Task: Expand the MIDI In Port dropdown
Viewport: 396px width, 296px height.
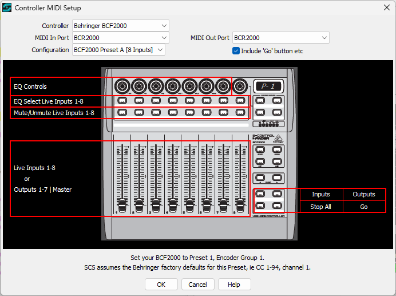Action: coord(121,38)
